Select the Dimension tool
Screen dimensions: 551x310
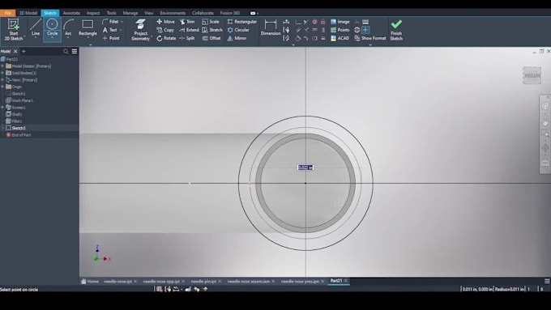pyautogui.click(x=270, y=28)
